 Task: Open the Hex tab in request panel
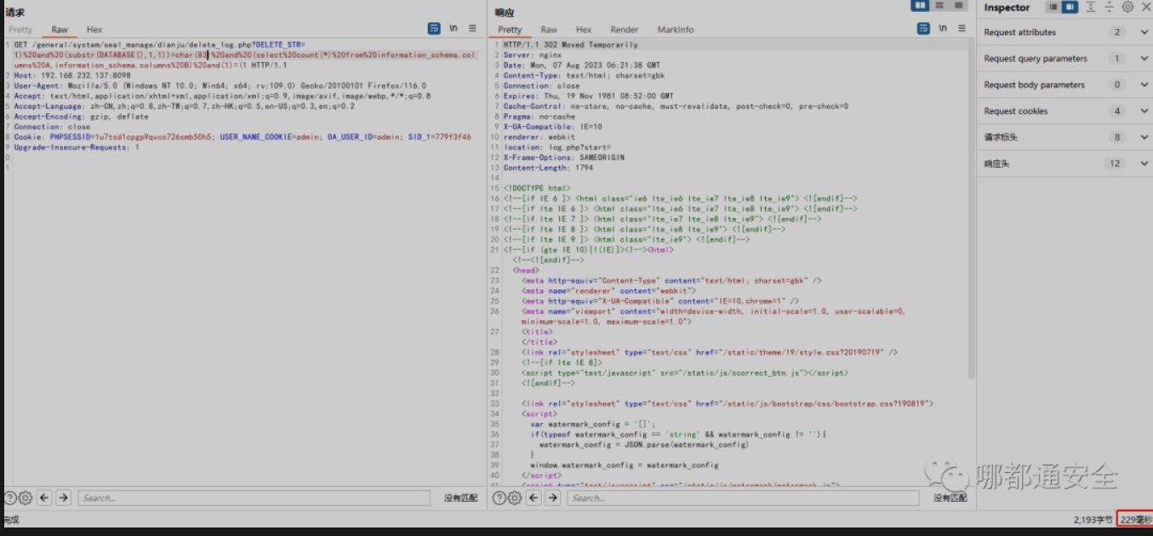pos(94,30)
